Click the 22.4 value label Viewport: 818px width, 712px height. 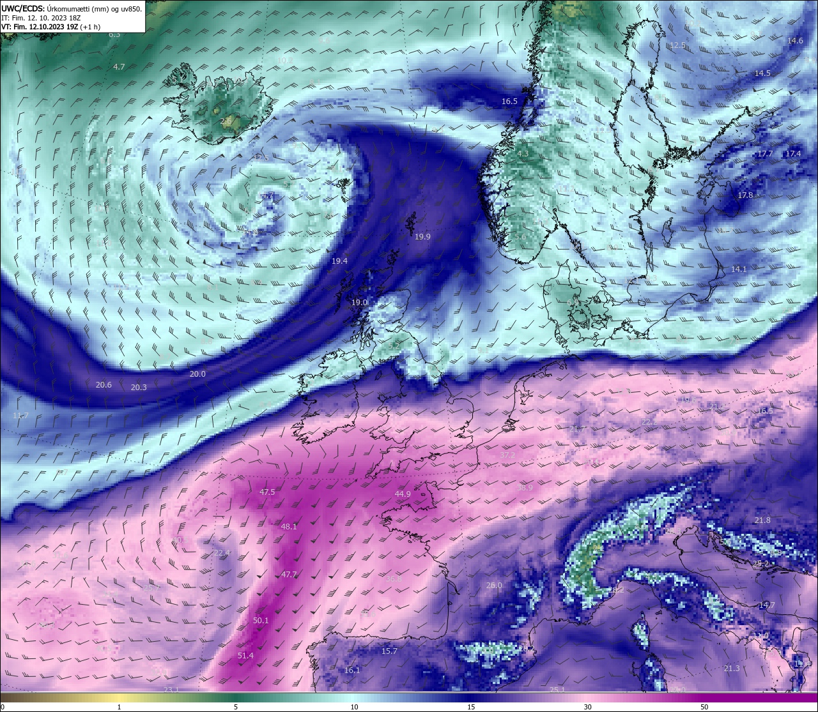coord(221,553)
